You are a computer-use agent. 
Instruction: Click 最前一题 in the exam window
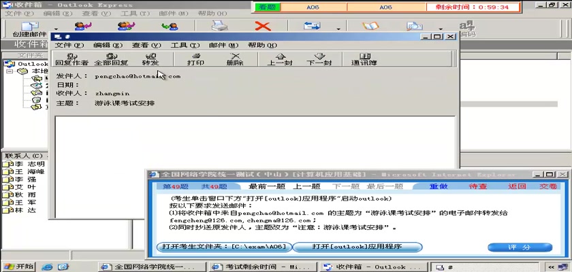pyautogui.click(x=267, y=186)
